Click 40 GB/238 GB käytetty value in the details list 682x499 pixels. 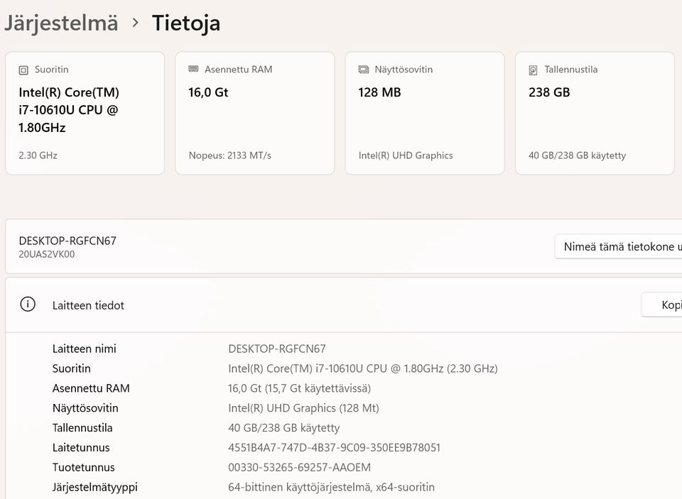tap(284, 428)
